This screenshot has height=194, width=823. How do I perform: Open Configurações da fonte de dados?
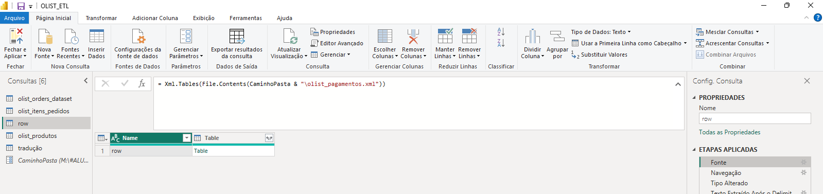pos(137,44)
